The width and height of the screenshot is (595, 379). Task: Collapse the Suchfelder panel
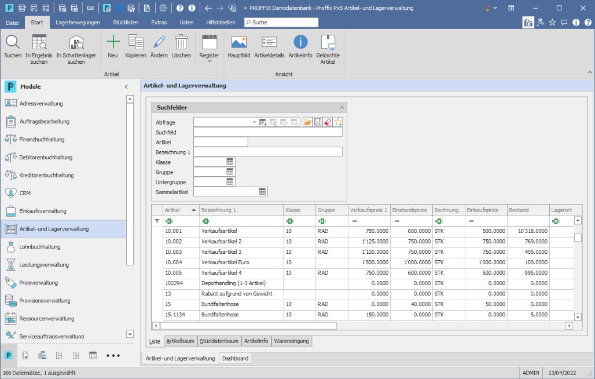[342, 107]
